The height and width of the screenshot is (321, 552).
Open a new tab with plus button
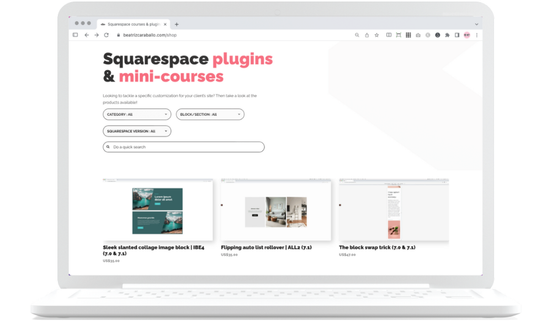(x=177, y=24)
